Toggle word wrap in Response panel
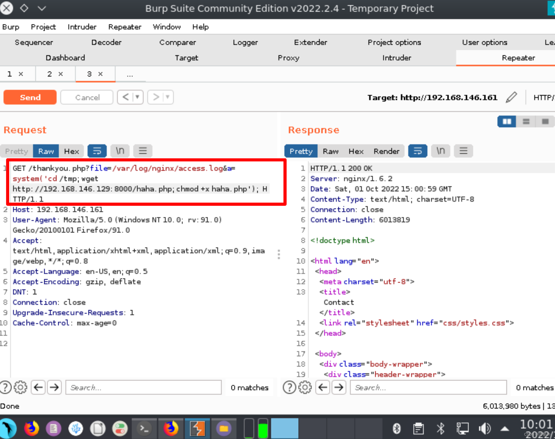This screenshot has width=555, height=439. [417, 151]
